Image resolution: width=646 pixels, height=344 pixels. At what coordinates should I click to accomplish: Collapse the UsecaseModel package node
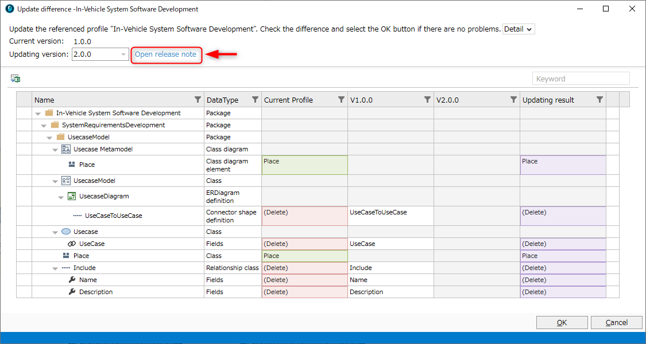[49, 138]
